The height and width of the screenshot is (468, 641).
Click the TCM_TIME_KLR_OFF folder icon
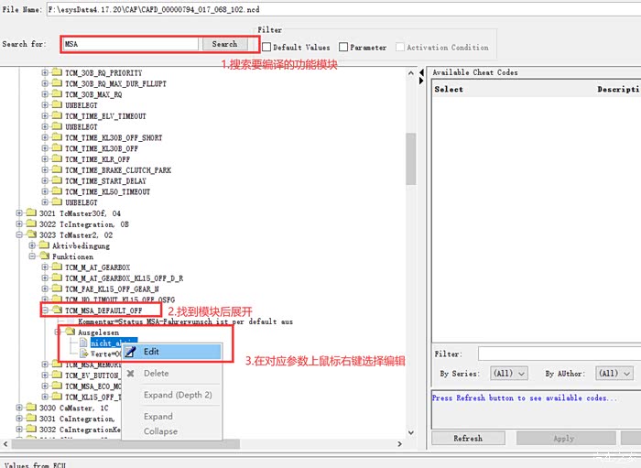[57, 159]
